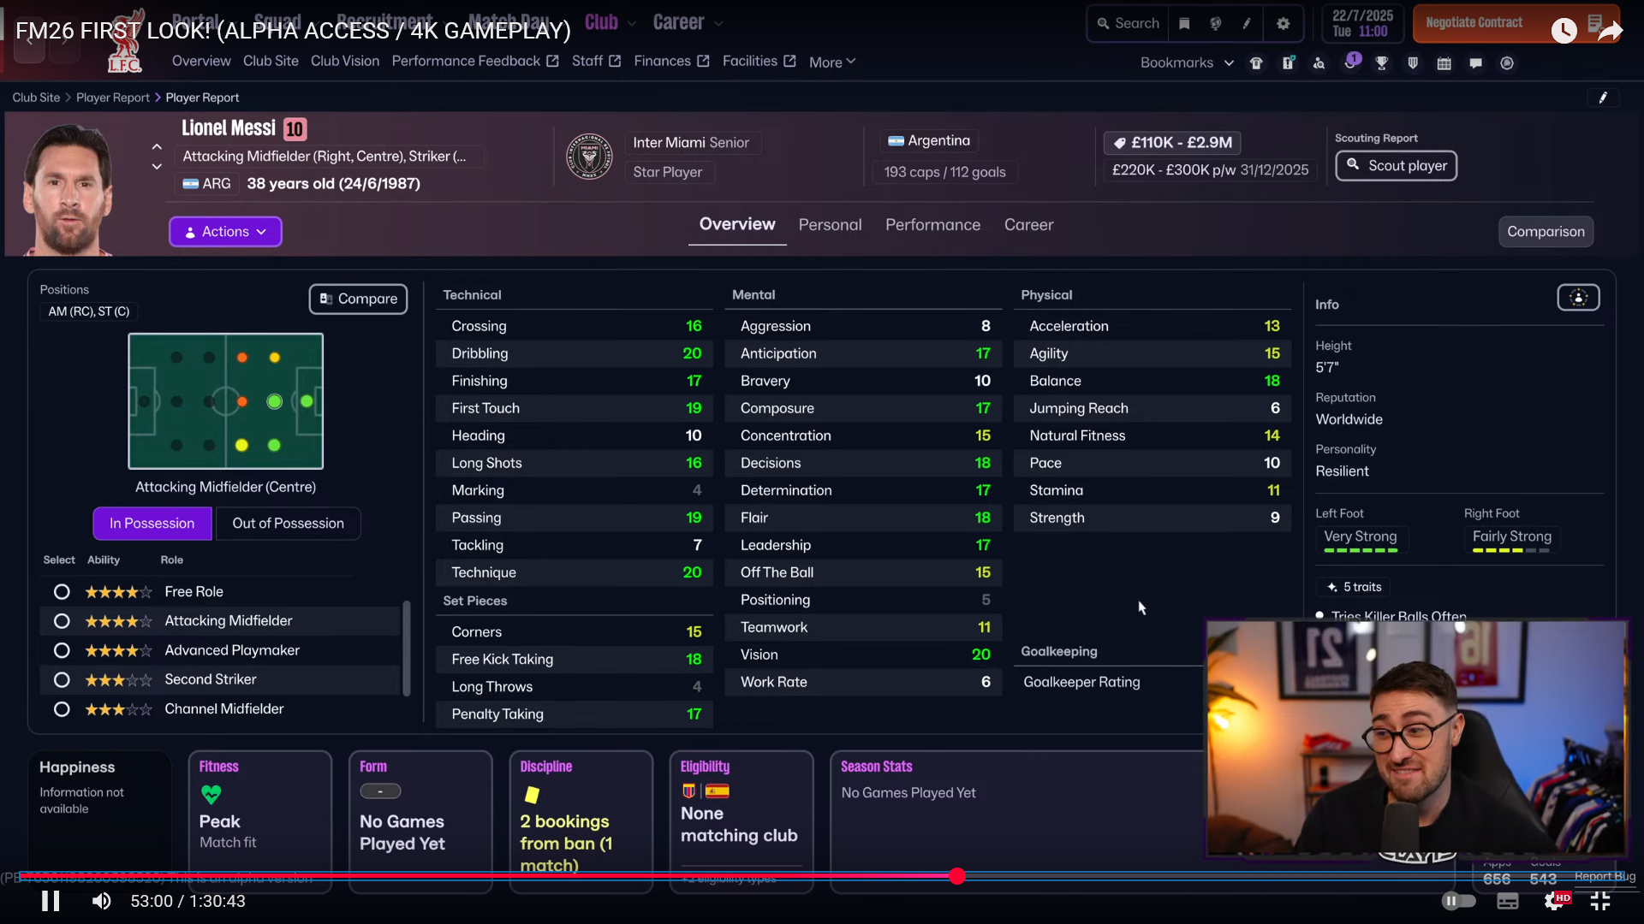Open the Career tab of player profile
This screenshot has height=924, width=1644.
pyautogui.click(x=1028, y=225)
